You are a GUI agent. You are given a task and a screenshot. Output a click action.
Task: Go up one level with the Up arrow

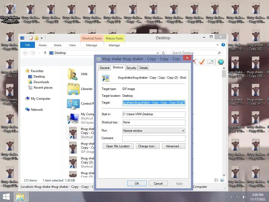45,53
